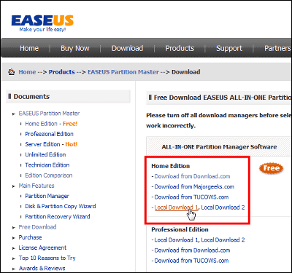Expand the Main Features arrow in sidebar
This screenshot has height=273, width=292.
pyautogui.click(x=14, y=186)
